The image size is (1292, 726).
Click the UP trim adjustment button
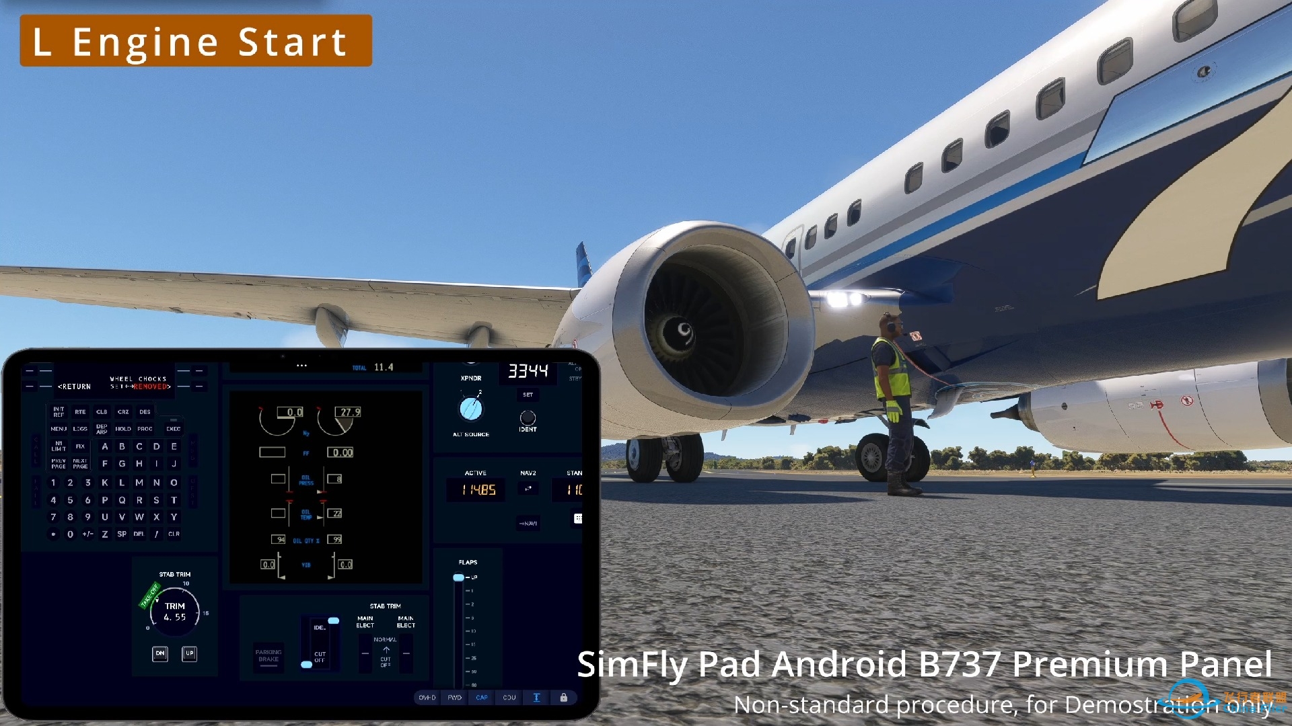(x=190, y=654)
